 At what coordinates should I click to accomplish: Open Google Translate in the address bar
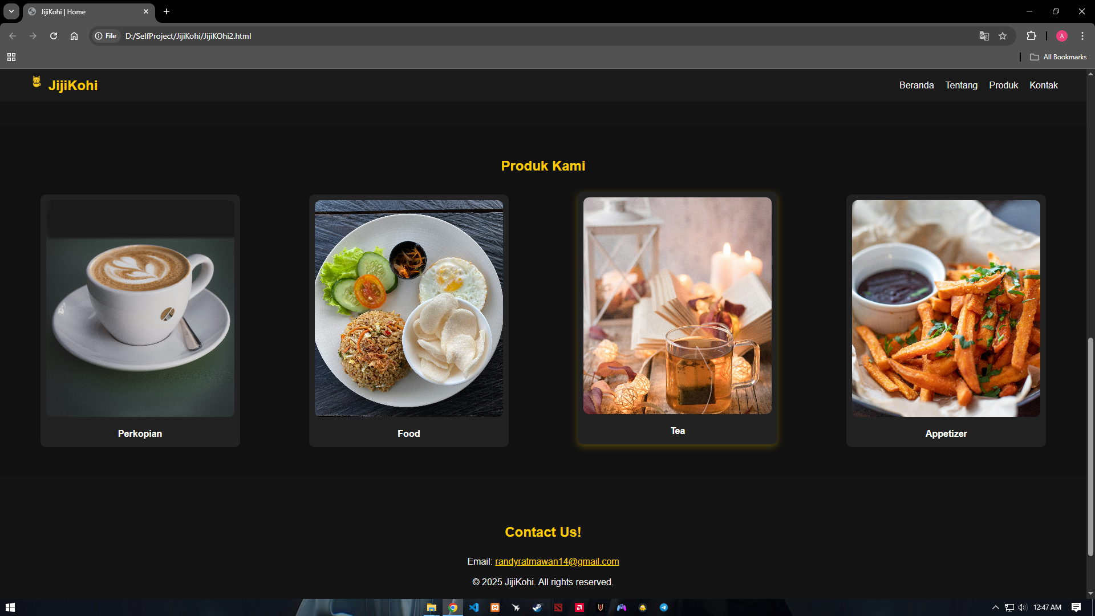[x=983, y=36]
